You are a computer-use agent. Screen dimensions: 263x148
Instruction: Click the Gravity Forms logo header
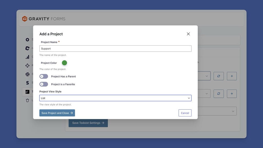44,18
